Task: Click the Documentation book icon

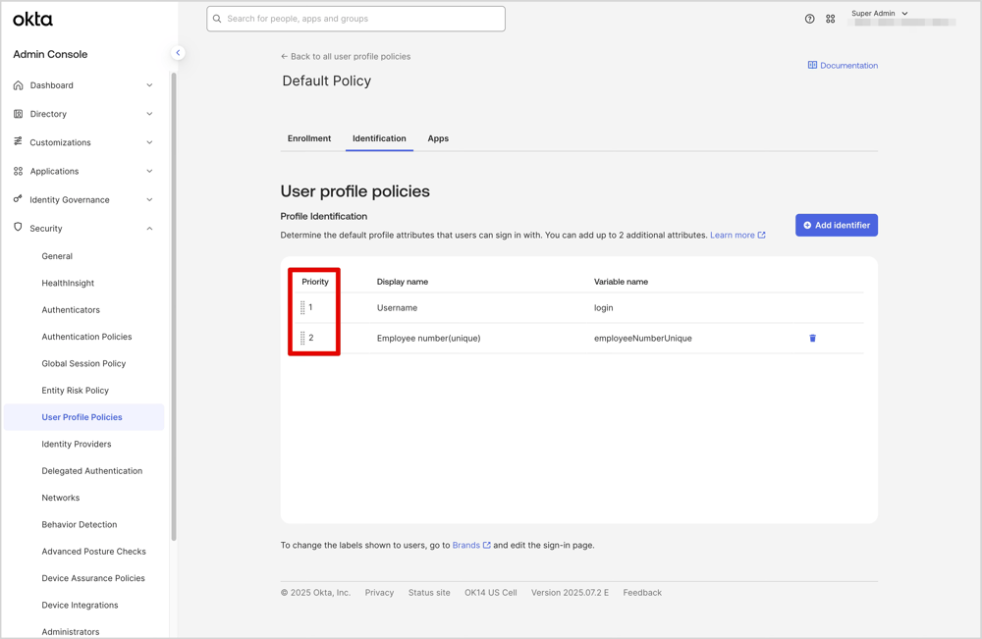Action: [812, 65]
